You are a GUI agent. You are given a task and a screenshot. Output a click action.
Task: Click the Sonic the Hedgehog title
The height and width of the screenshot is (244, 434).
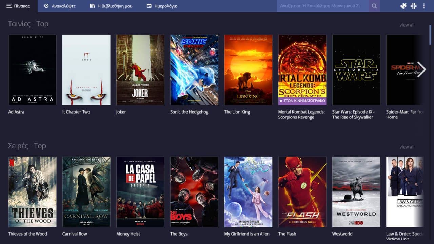pos(189,112)
